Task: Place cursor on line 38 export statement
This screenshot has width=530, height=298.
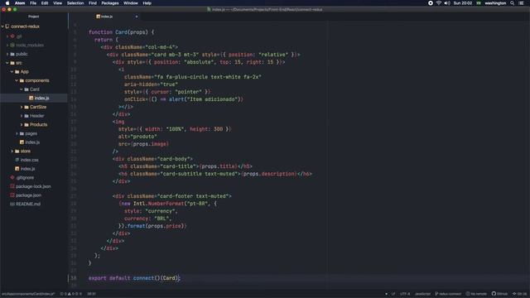Action: (134, 278)
